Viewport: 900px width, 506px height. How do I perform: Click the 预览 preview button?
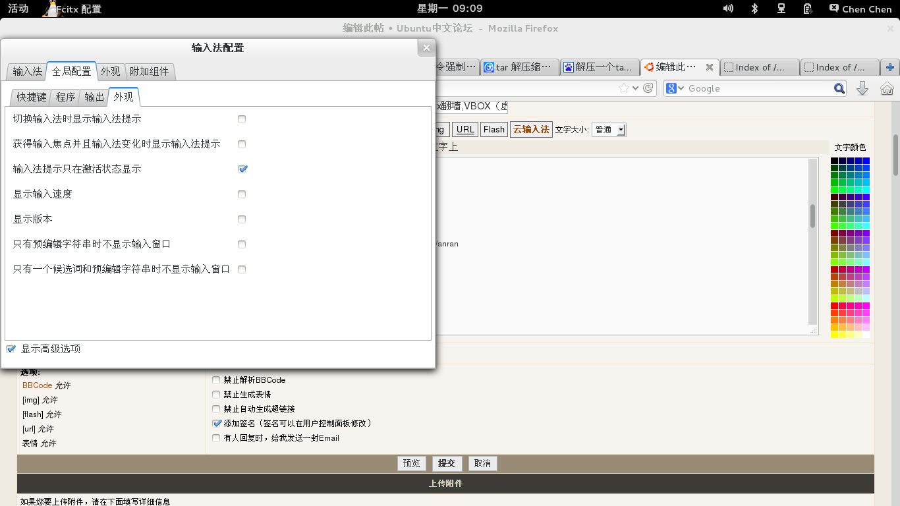[x=412, y=463]
